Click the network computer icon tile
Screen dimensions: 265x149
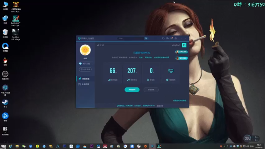click(171, 73)
